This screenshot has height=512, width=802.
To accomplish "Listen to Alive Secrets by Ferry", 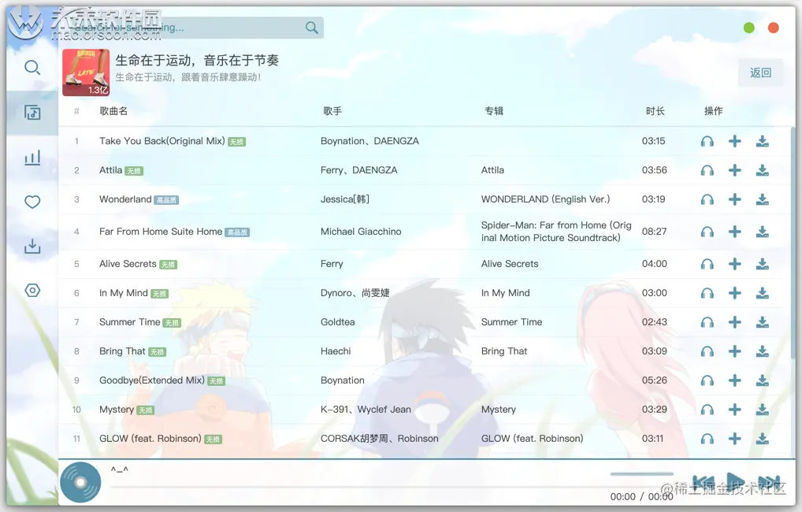I will (x=707, y=264).
